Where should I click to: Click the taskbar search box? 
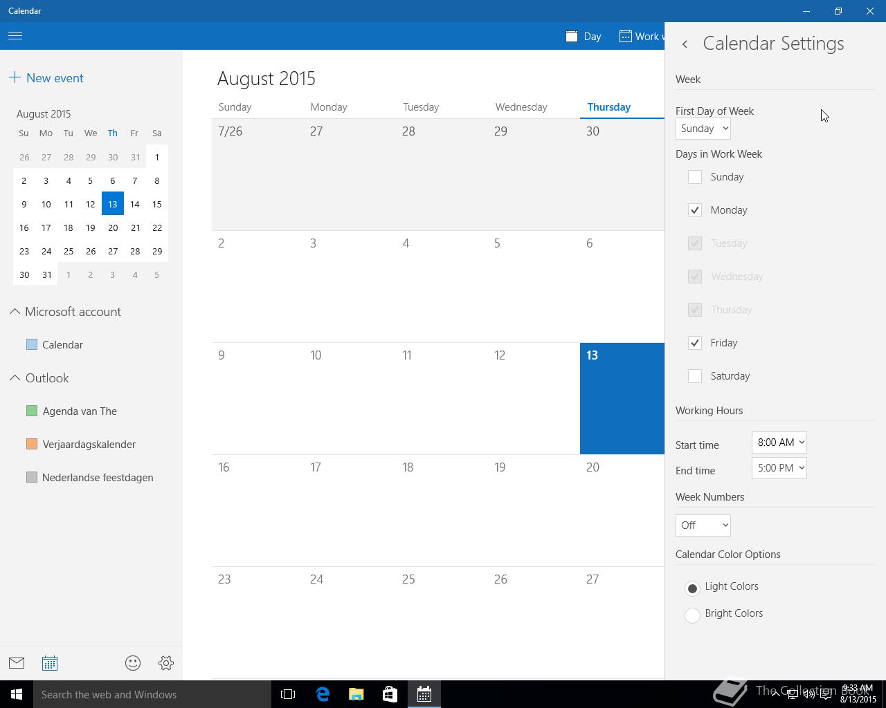[152, 694]
